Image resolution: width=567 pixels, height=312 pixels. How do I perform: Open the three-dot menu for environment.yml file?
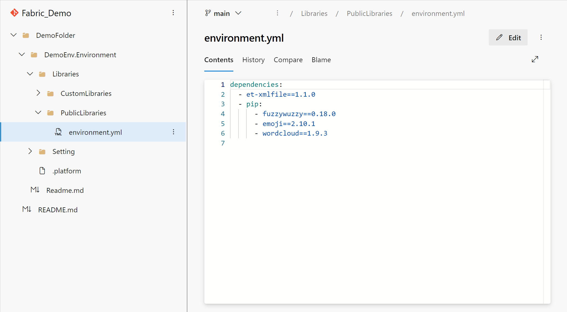(173, 132)
